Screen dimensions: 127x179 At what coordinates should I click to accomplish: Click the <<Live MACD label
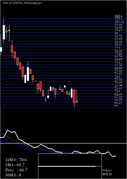(107, 172)
